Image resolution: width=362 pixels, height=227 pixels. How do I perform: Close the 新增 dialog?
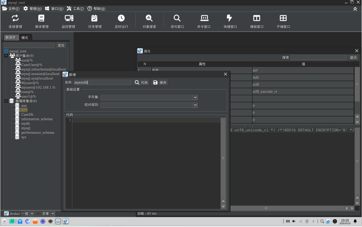point(226,74)
